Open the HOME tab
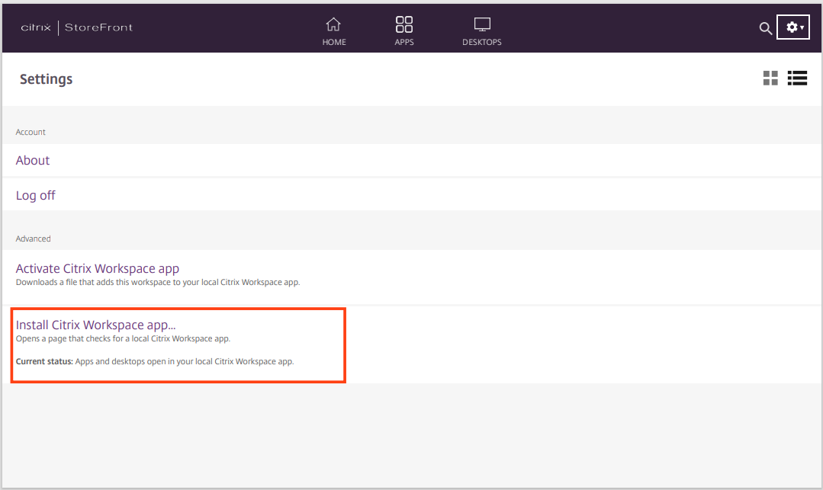823x490 pixels. coord(334,31)
